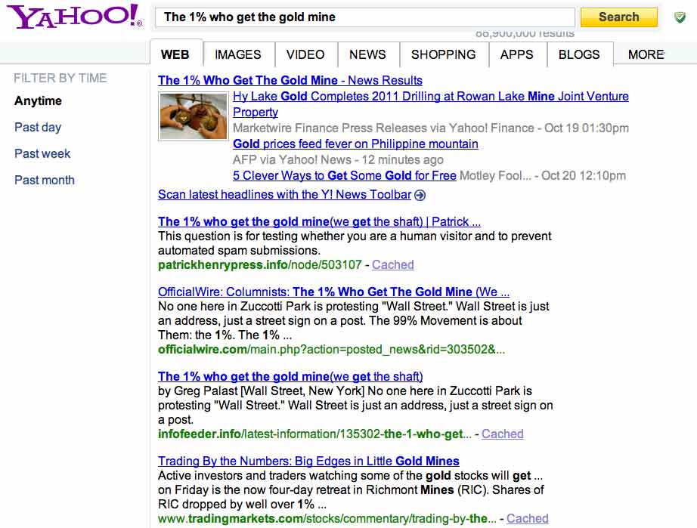
Task: Filter results by Past day
Action: click(x=38, y=127)
